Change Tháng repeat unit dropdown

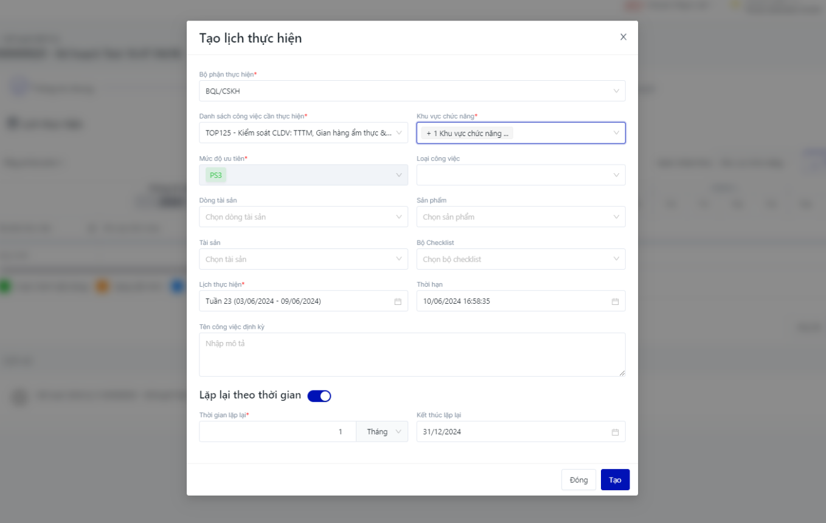click(x=383, y=432)
